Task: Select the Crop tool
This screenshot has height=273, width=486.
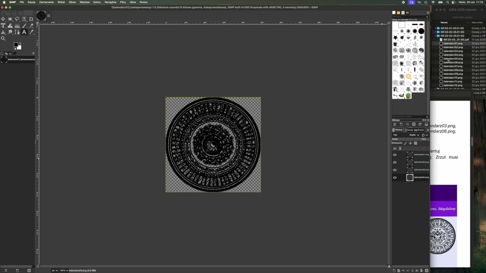Action: [x=31, y=19]
